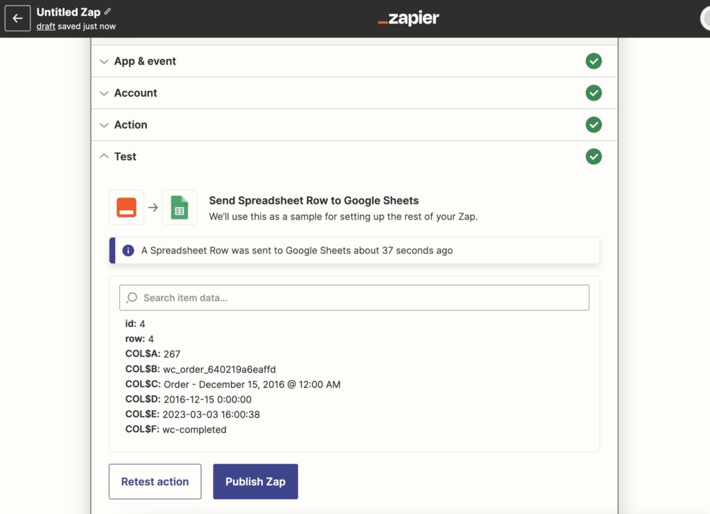Click the pencil icon to rename the Zap
Image resolution: width=710 pixels, height=514 pixels.
click(x=107, y=11)
